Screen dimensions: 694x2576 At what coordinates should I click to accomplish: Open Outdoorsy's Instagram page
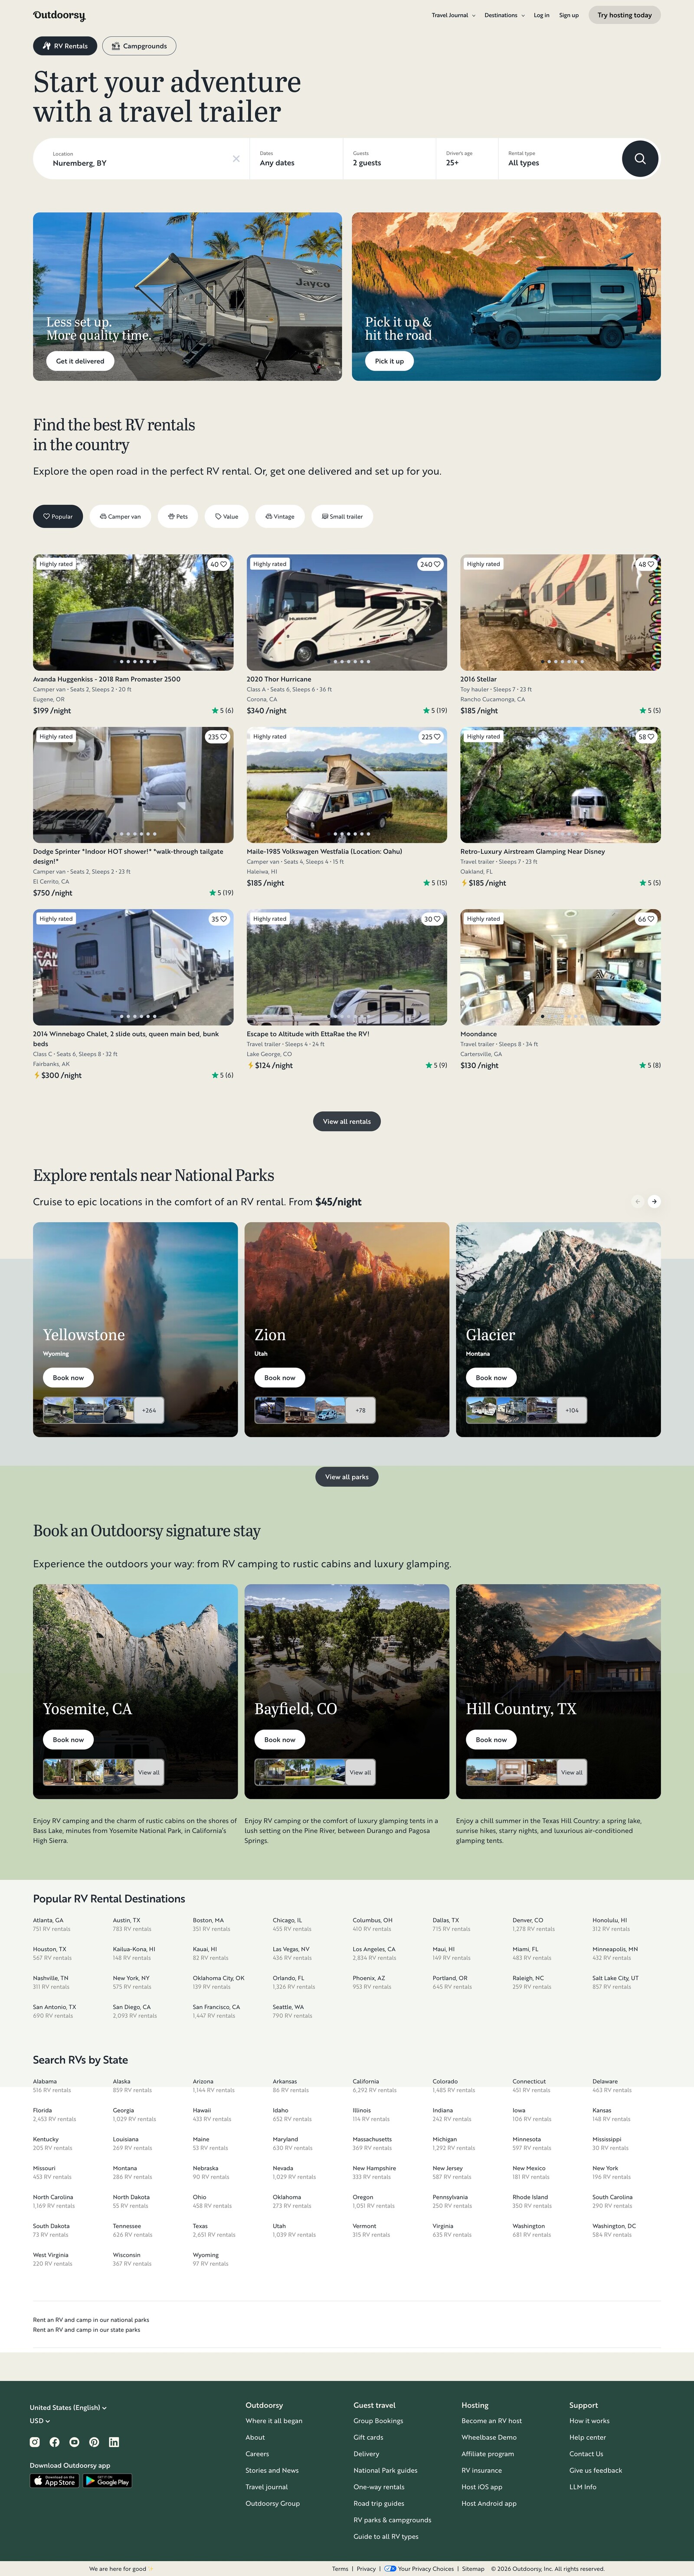pos(35,2441)
